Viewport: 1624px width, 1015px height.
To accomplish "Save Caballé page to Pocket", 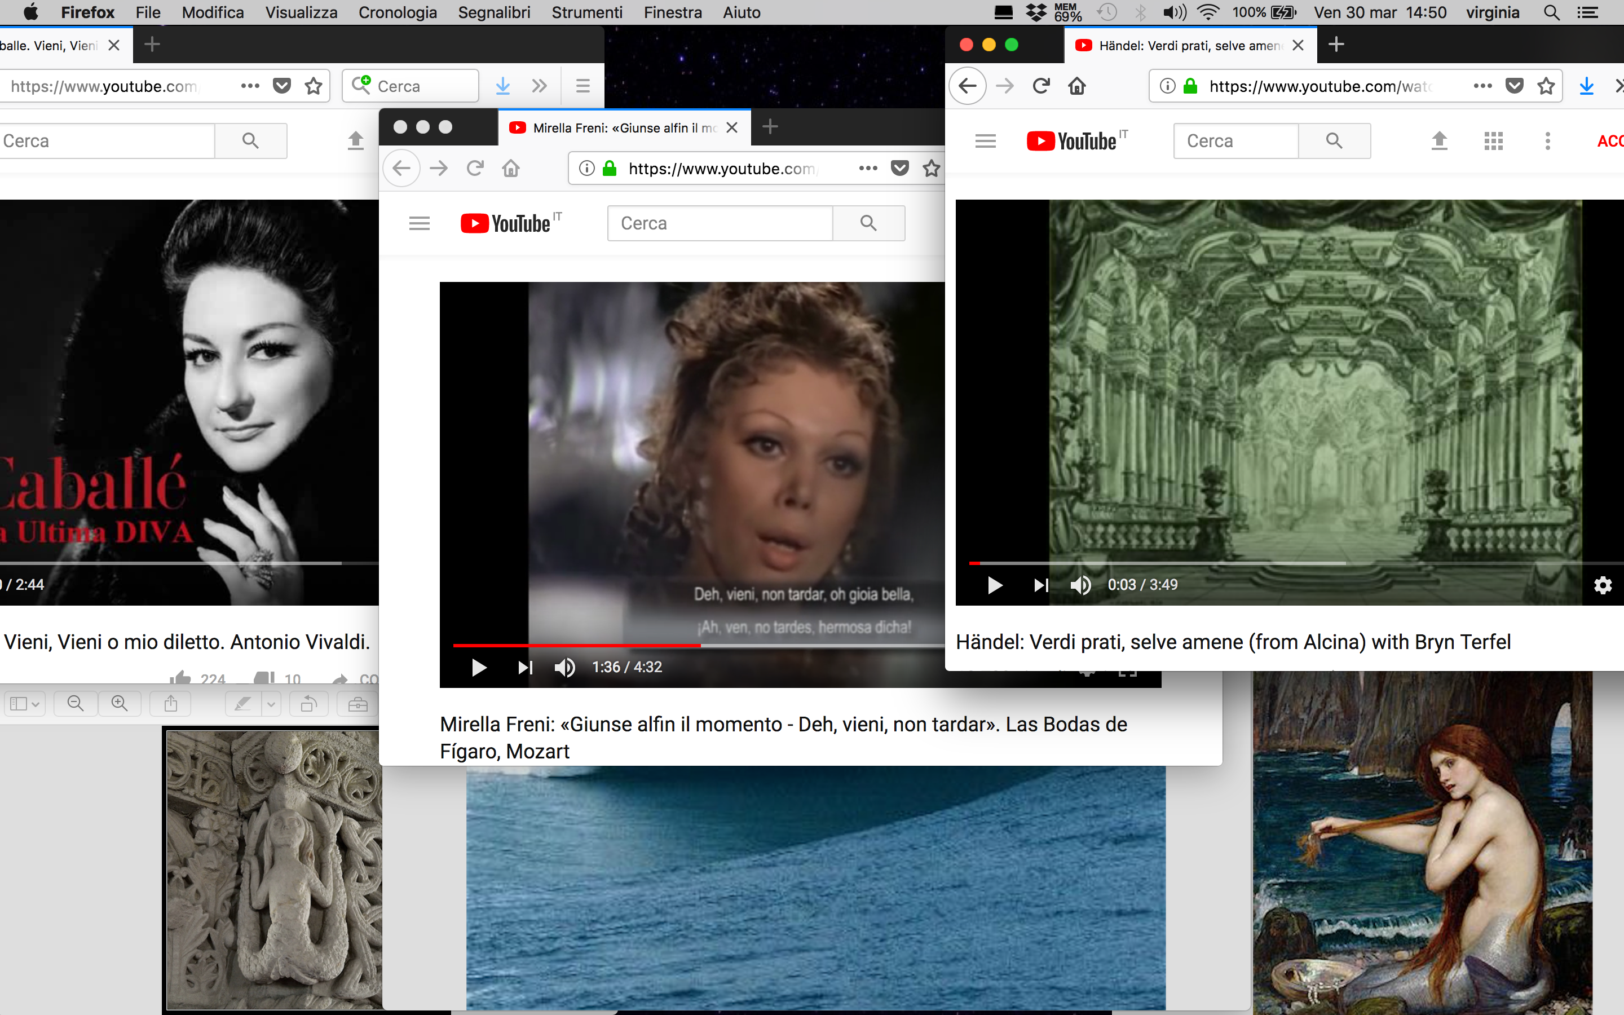I will point(282,86).
